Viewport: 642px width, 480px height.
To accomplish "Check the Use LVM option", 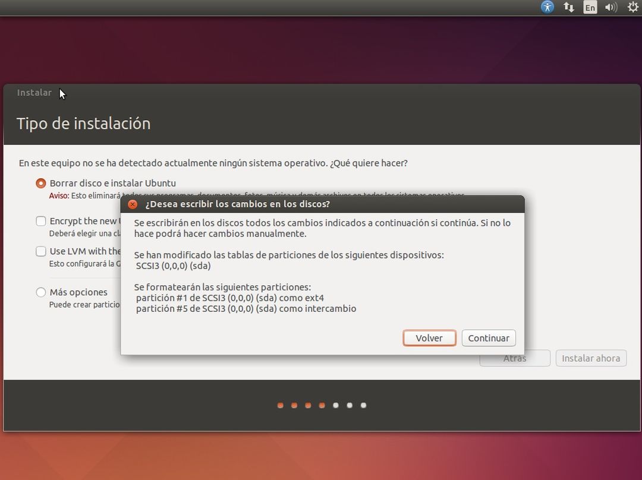I will (x=40, y=251).
